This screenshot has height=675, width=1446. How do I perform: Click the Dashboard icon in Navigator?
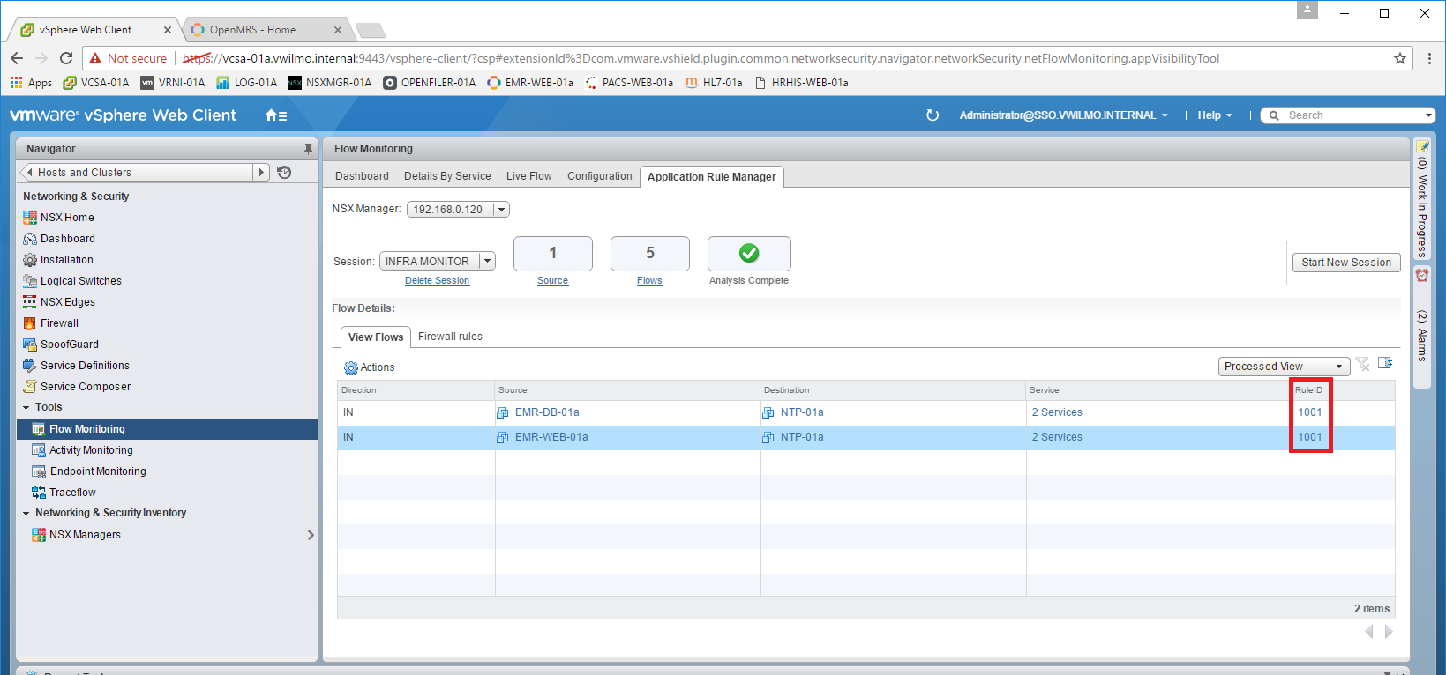(x=30, y=239)
